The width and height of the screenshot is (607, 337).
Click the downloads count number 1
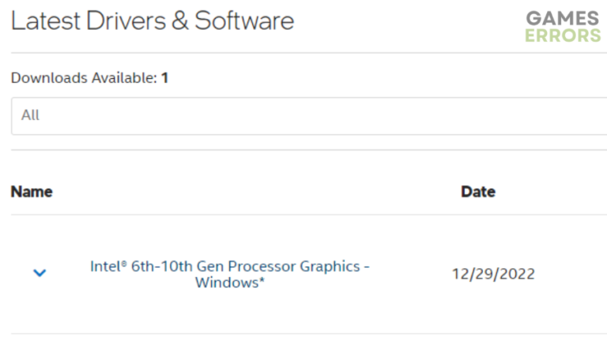164,78
